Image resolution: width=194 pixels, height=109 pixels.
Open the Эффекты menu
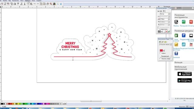[x=28, y=1]
